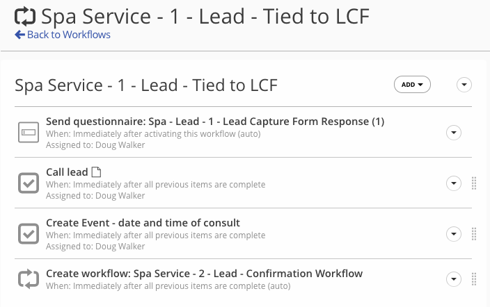Grab the drag handle for Create Event row

474,234
